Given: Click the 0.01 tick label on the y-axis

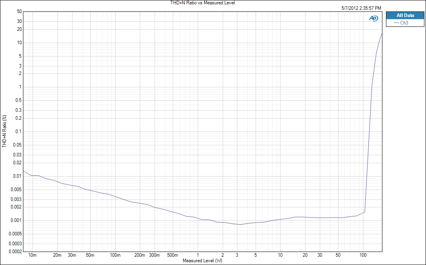Looking at the screenshot, I should [x=17, y=176].
